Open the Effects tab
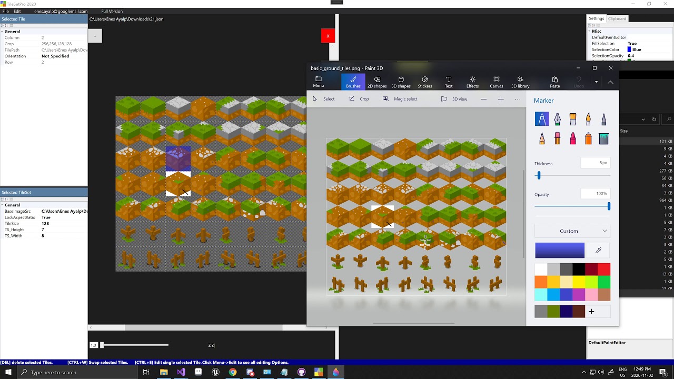This screenshot has width=674, height=379. (472, 82)
